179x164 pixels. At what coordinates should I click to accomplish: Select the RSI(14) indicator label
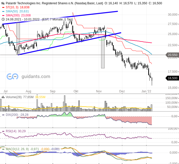[x=11, y=131]
